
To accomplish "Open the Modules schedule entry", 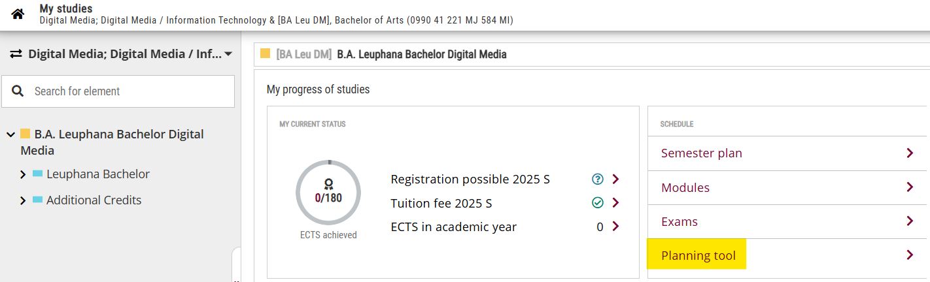I will 787,187.
